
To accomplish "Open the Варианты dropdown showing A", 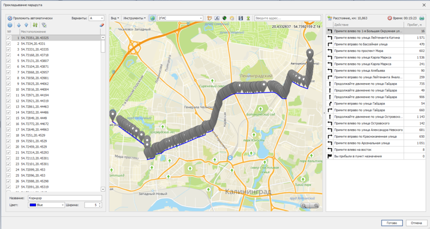I will click(x=96, y=18).
